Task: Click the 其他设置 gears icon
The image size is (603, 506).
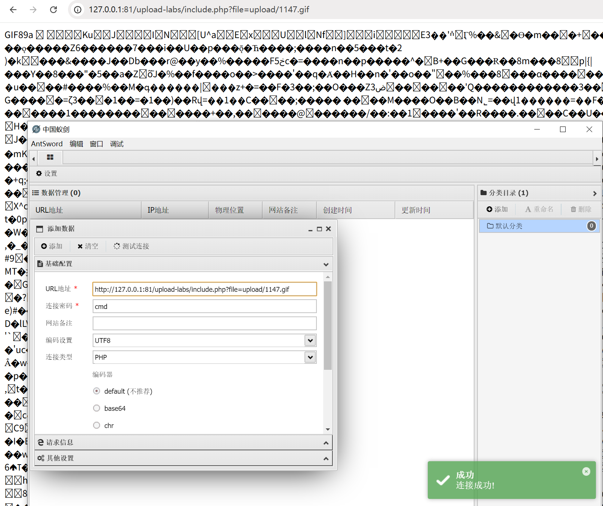Action: [41, 458]
